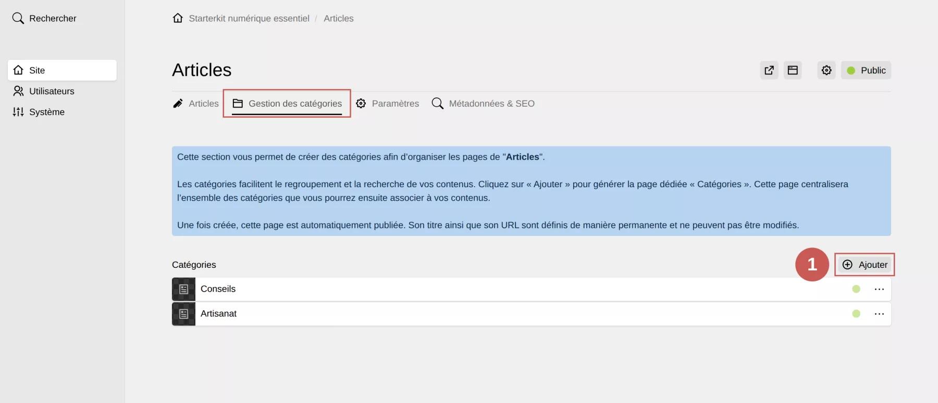Open page settings gear icon

pos(826,70)
